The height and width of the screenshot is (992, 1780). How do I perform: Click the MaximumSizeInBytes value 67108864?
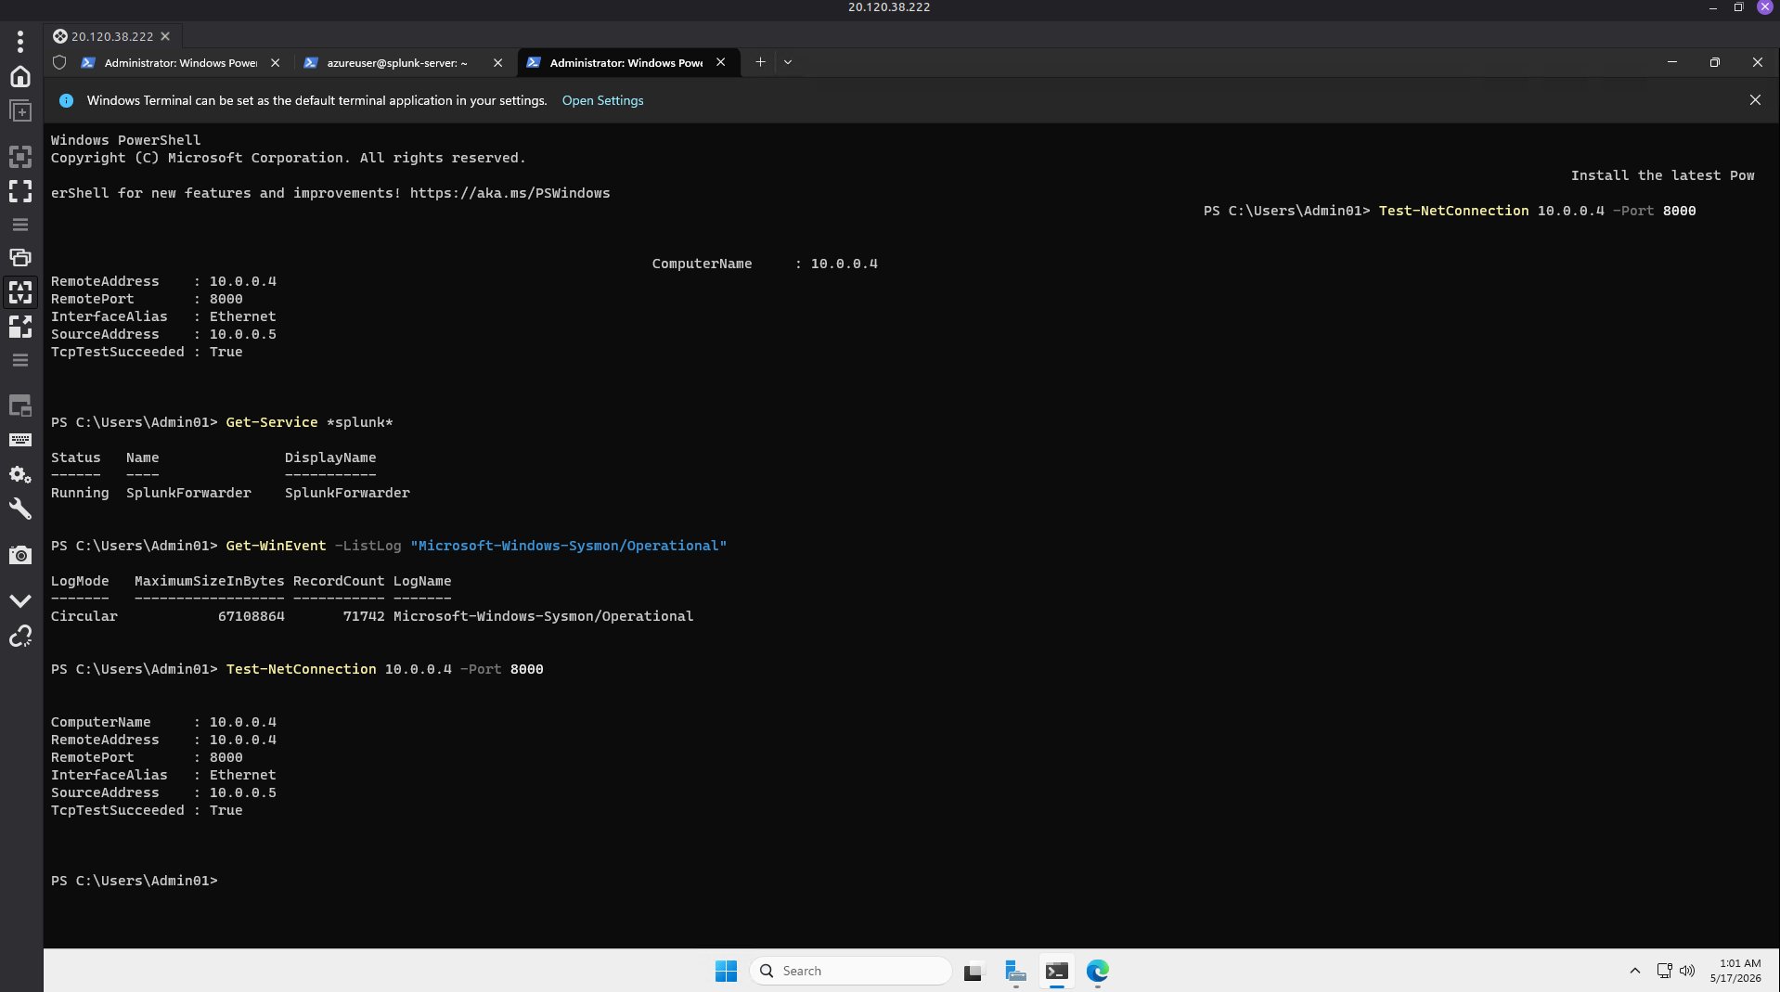[x=251, y=616]
